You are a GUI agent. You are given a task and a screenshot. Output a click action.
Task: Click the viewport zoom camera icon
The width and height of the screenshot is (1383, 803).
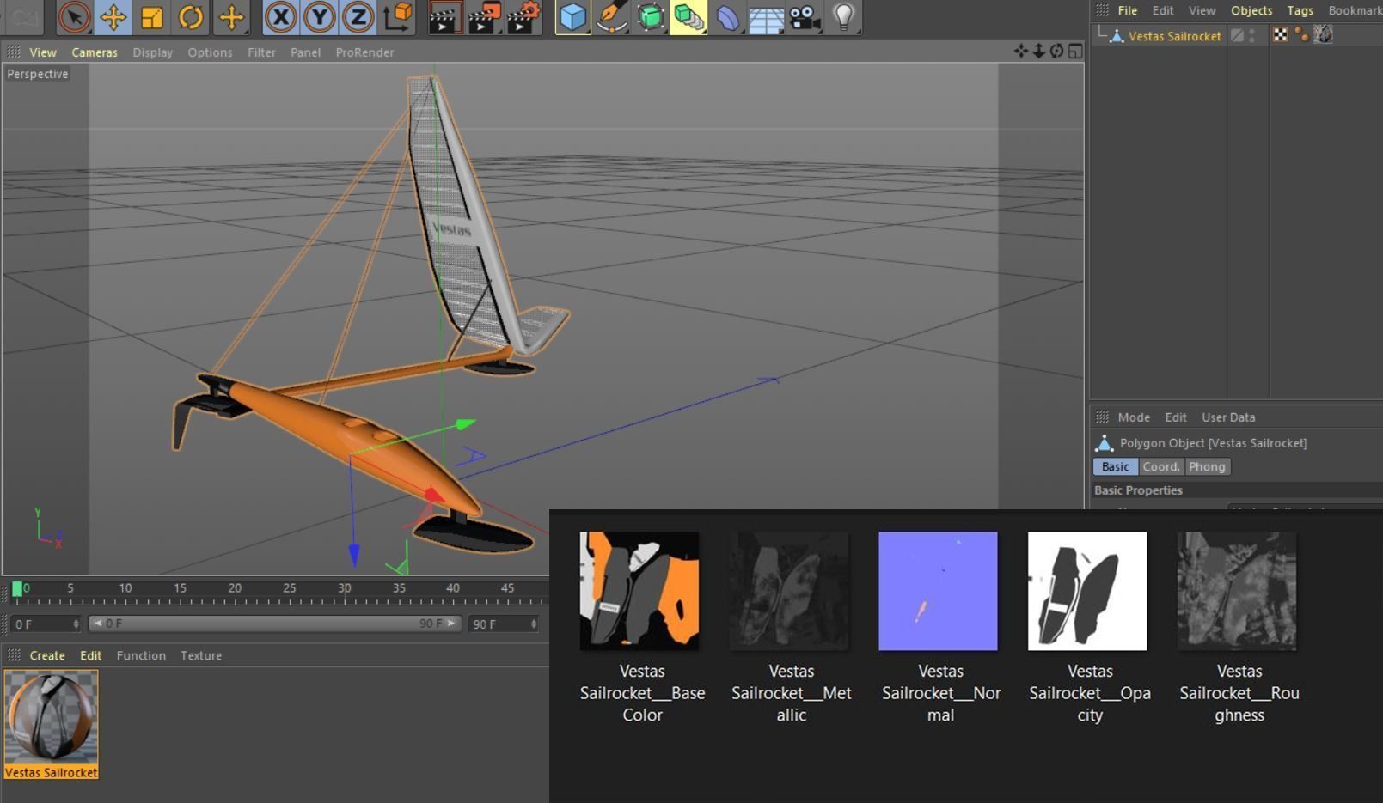click(1038, 52)
